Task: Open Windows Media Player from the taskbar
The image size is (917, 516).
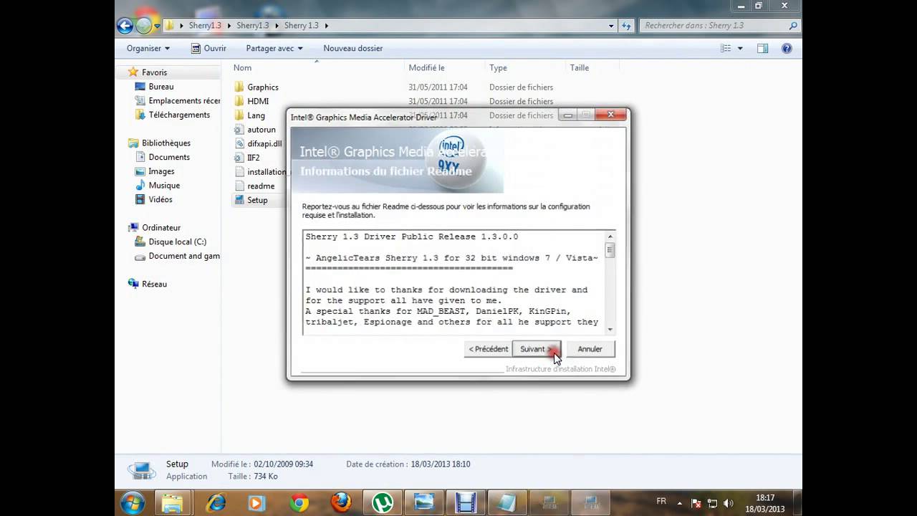Action: (x=257, y=502)
